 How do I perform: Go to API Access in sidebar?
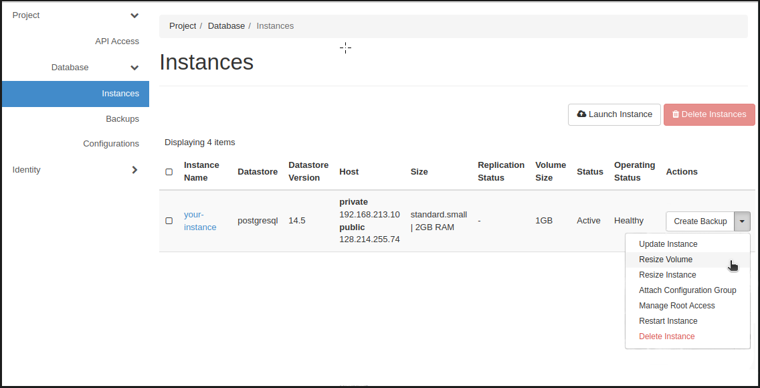coord(116,41)
